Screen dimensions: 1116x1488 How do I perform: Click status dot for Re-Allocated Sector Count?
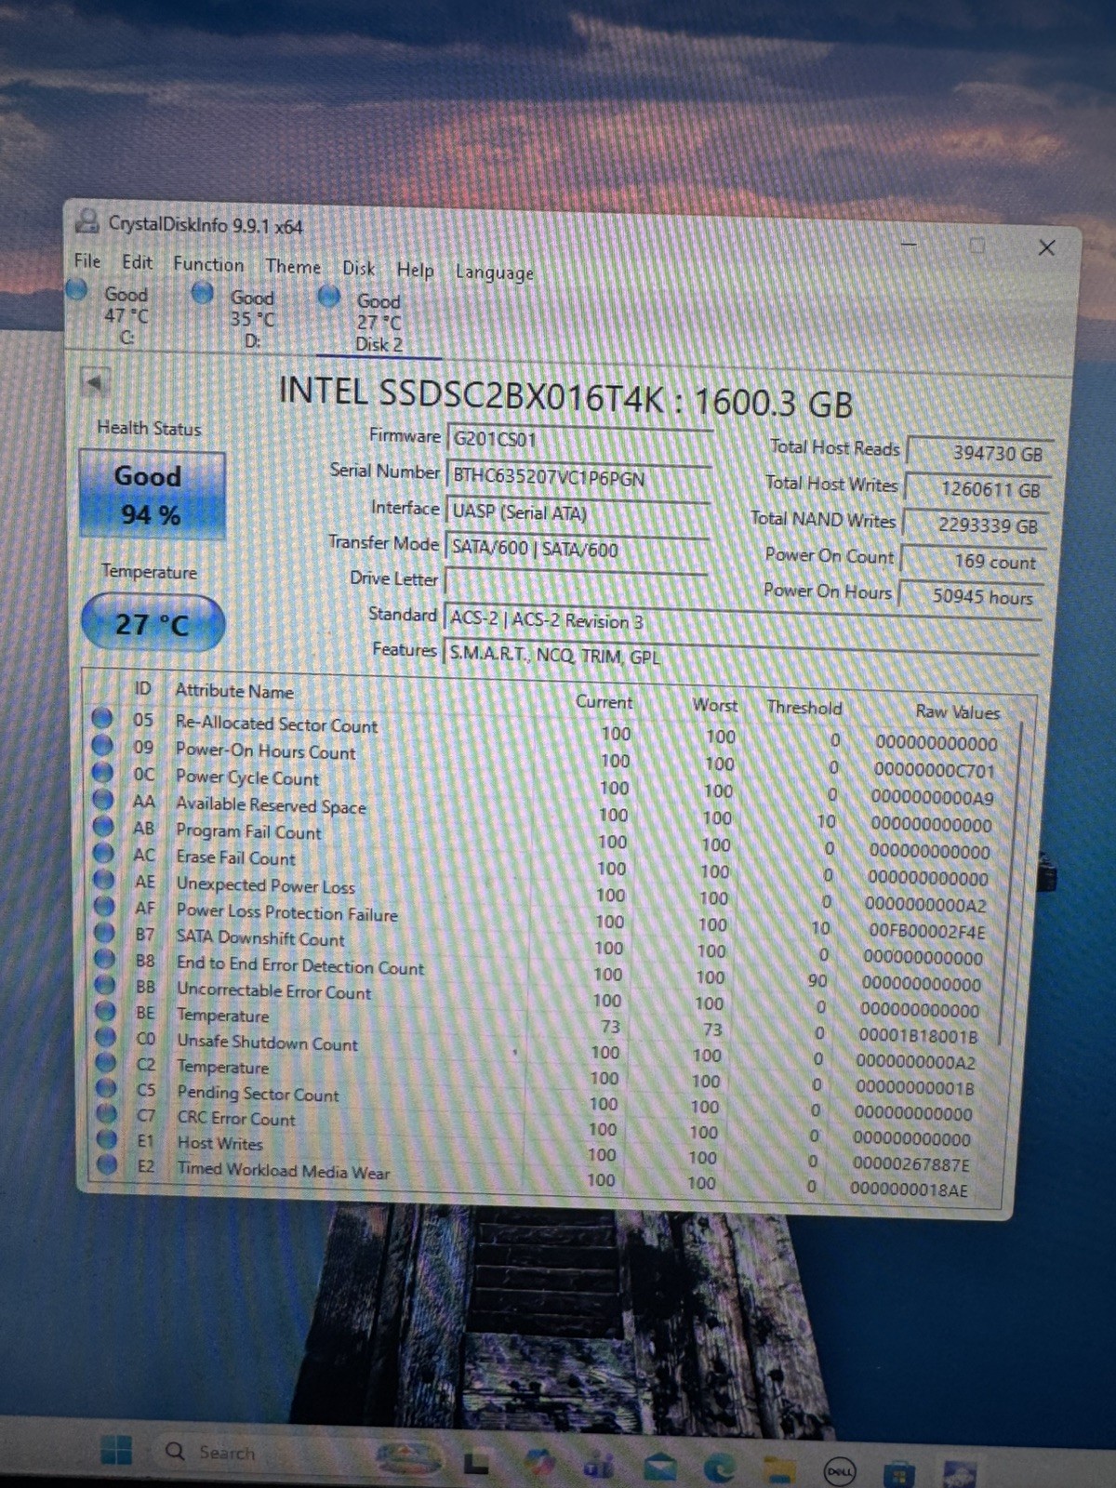coord(103,718)
